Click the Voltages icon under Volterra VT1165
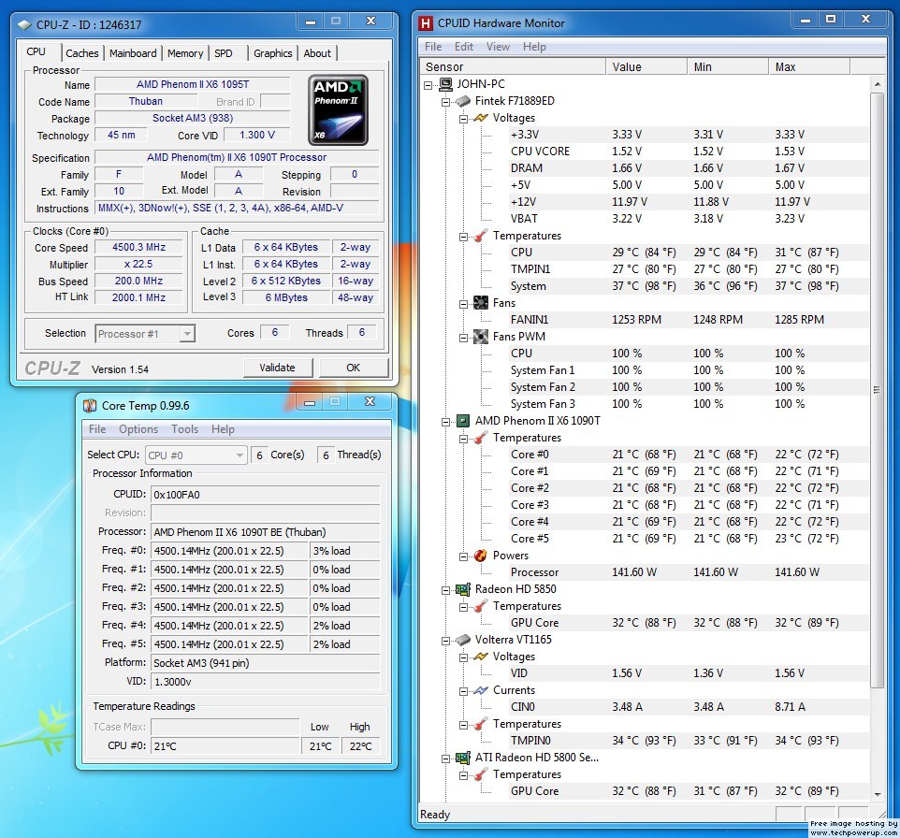 (x=481, y=657)
